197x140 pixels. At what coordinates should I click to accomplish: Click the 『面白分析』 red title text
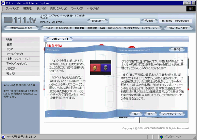pyautogui.click(x=54, y=45)
